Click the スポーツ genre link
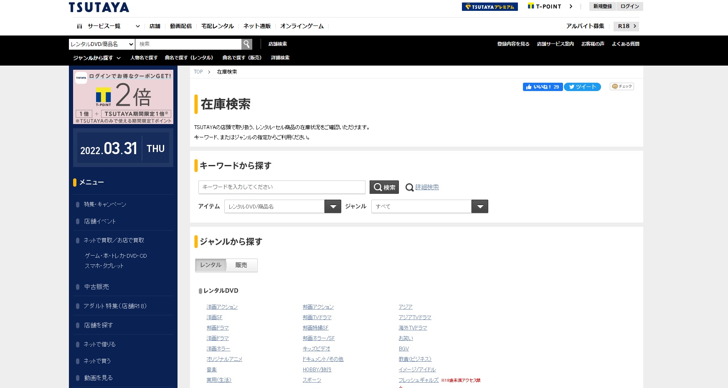Screen dimensions: 728x388 pos(312,380)
